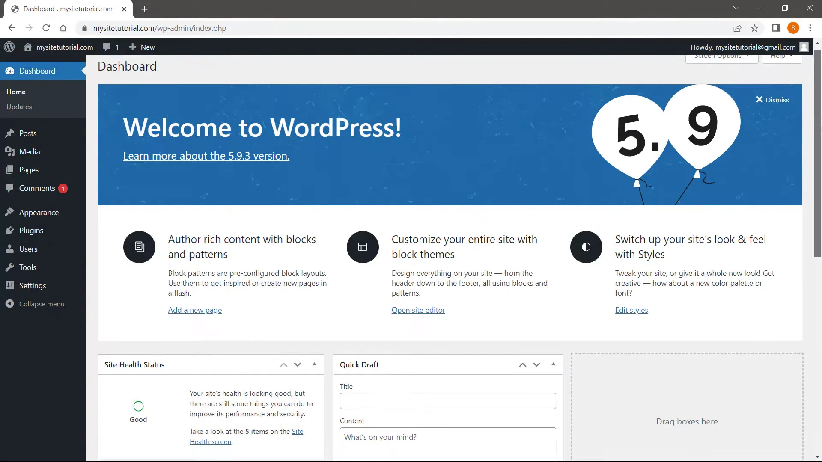Open the comments bubble icon in admin bar
The height and width of the screenshot is (462, 822).
coord(107,47)
